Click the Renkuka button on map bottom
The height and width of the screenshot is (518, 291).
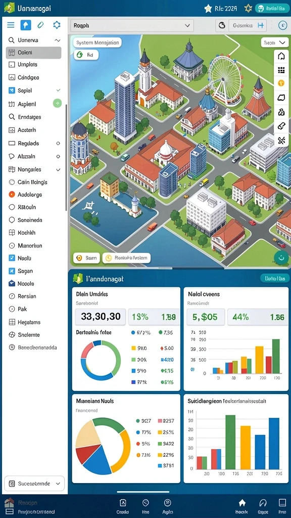127,258
